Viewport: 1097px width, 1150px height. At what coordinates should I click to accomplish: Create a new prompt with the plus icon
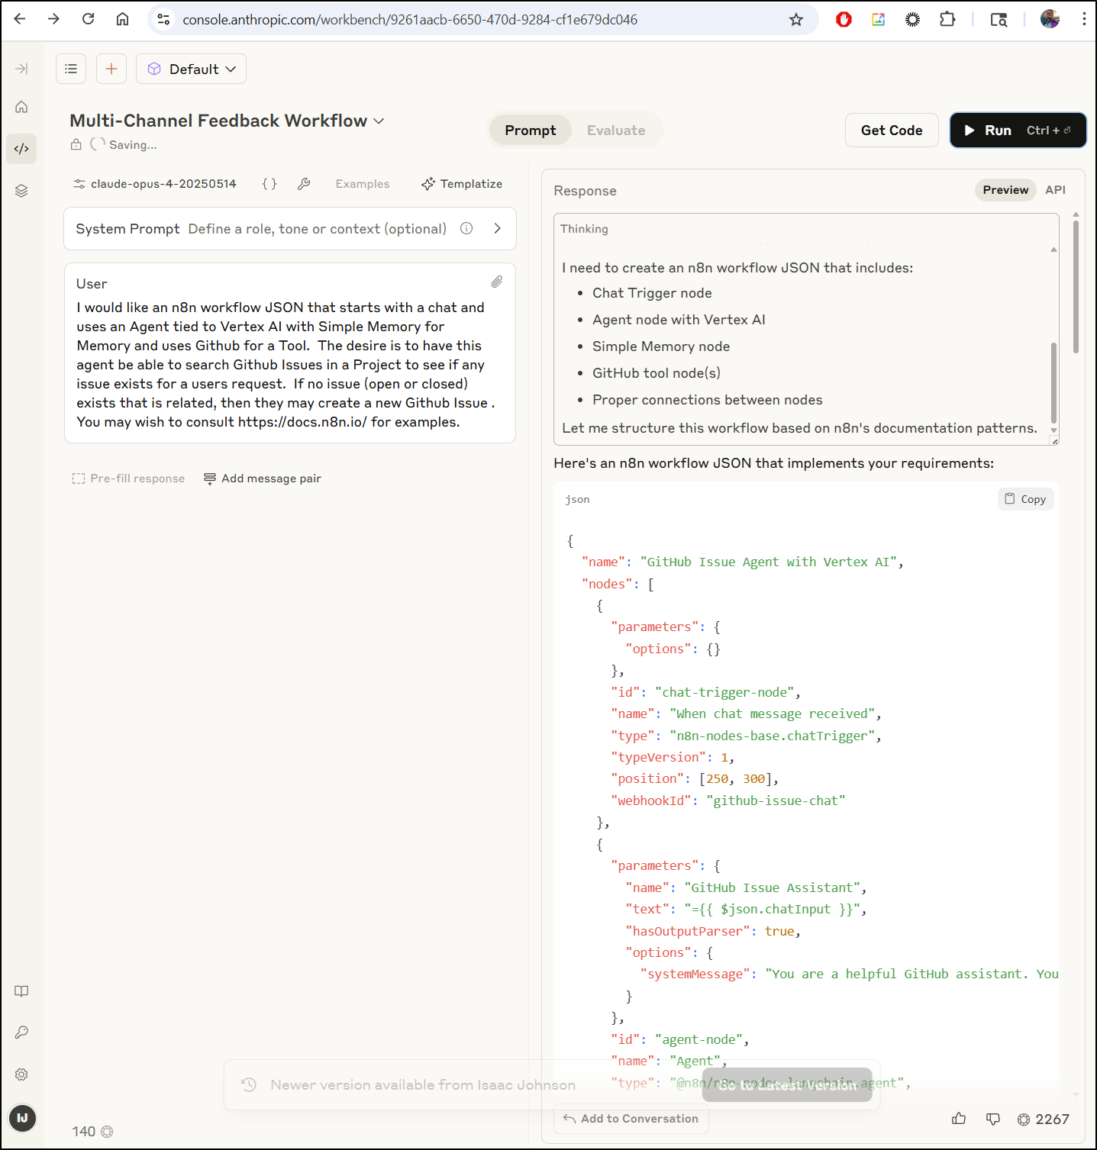(111, 69)
